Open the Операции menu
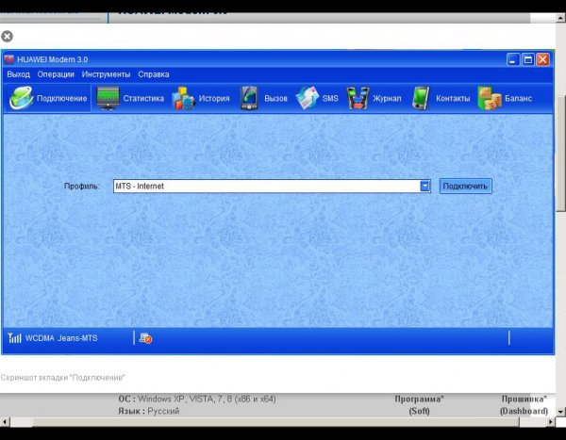The width and height of the screenshot is (566, 440). click(56, 74)
